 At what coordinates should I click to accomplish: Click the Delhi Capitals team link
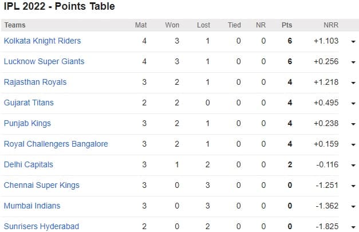pyautogui.click(x=29, y=165)
